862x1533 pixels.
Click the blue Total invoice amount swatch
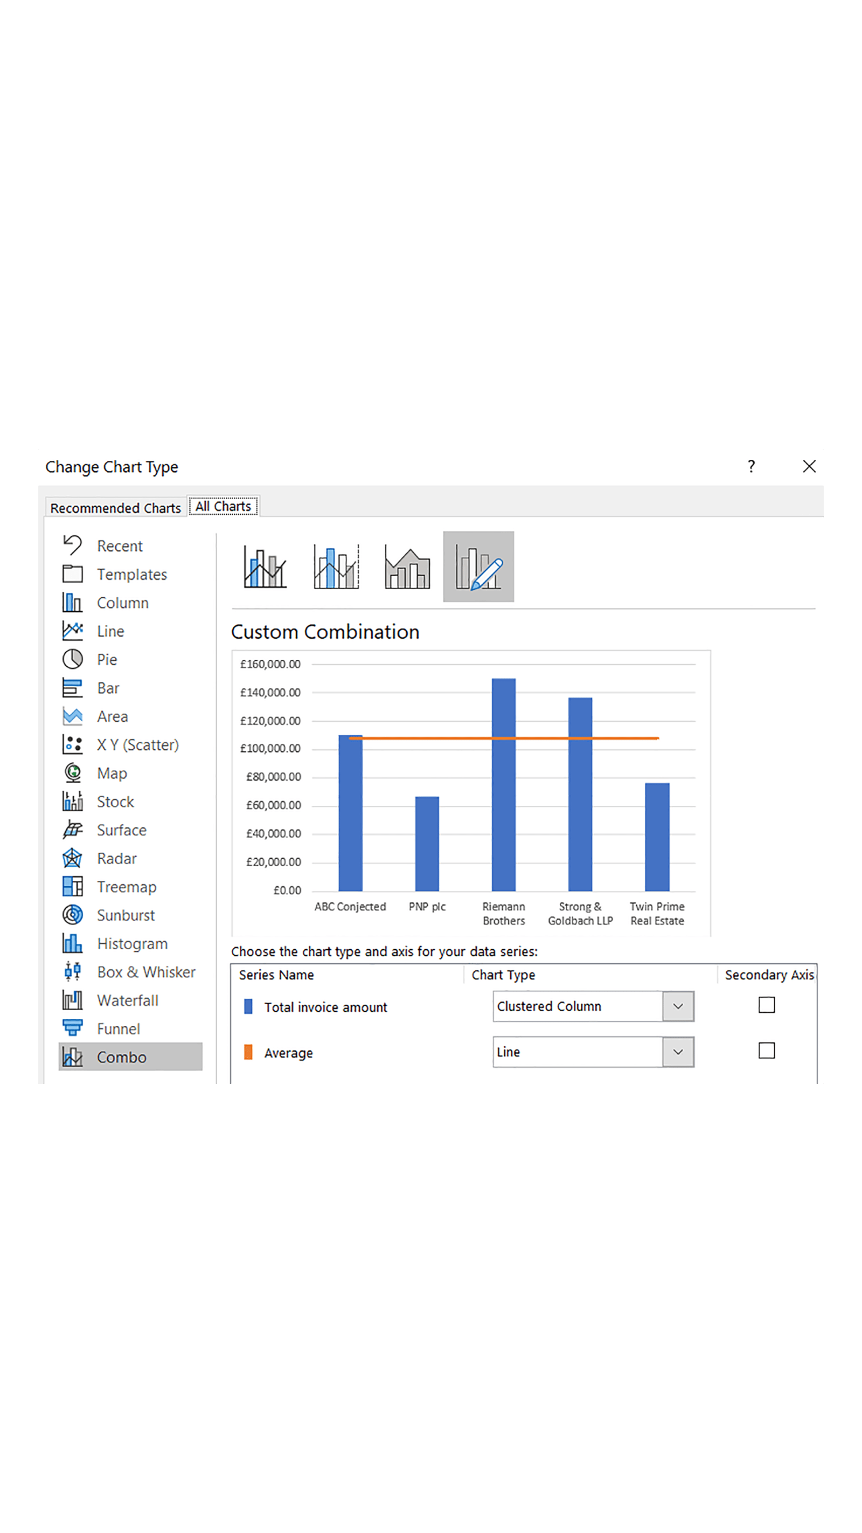(x=249, y=1006)
